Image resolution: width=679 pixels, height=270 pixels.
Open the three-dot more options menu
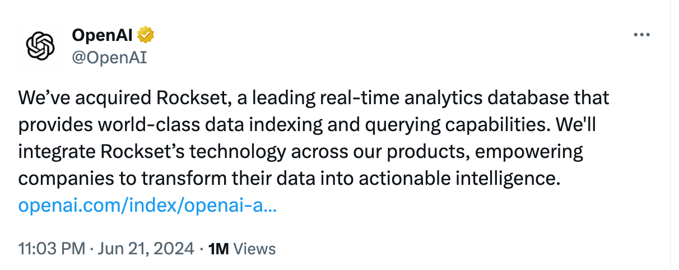[x=641, y=35]
